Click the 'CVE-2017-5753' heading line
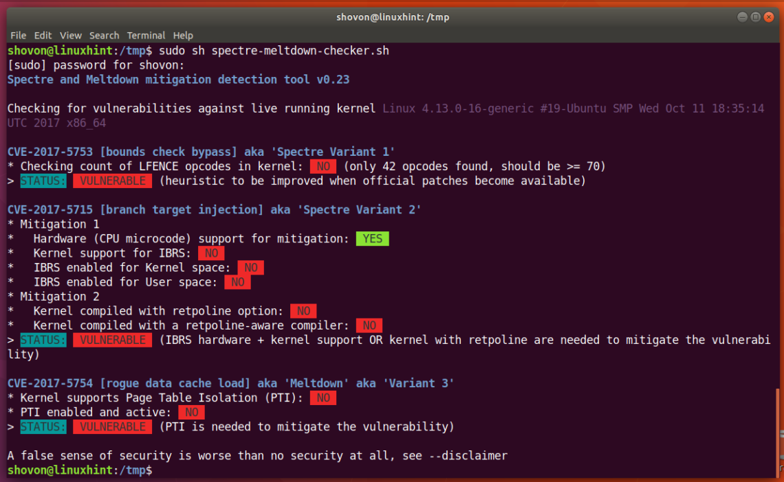The image size is (784, 482). point(201,152)
